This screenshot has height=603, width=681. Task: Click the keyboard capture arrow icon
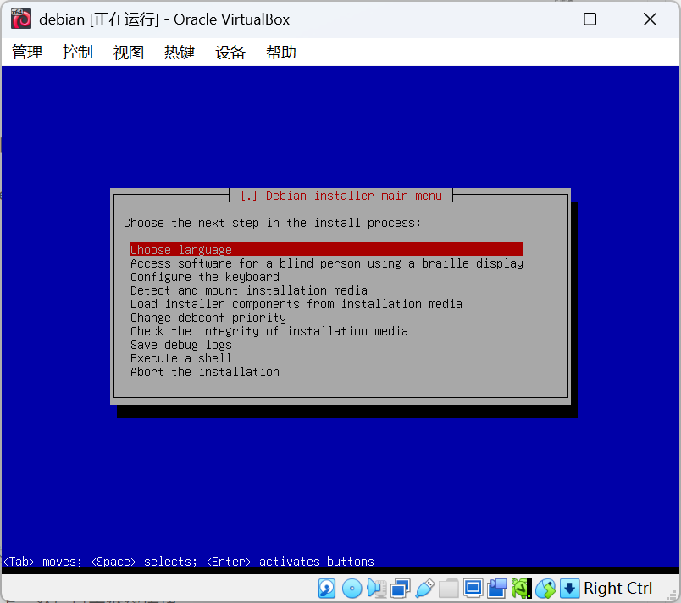[x=569, y=589]
